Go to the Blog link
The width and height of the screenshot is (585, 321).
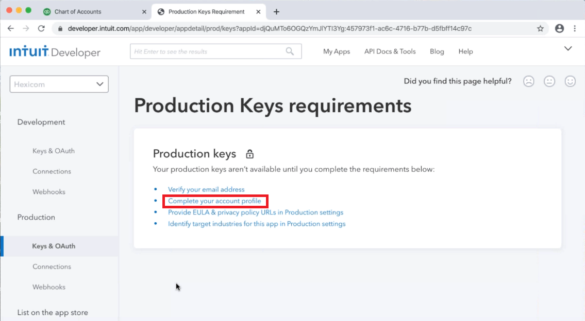pos(437,51)
